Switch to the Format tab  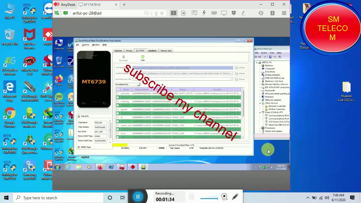(129, 50)
